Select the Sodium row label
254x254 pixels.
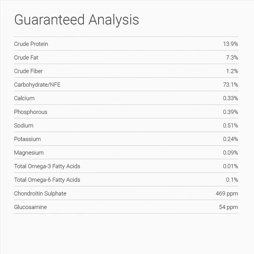[24, 125]
